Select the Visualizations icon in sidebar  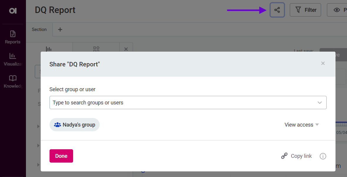pos(12,59)
